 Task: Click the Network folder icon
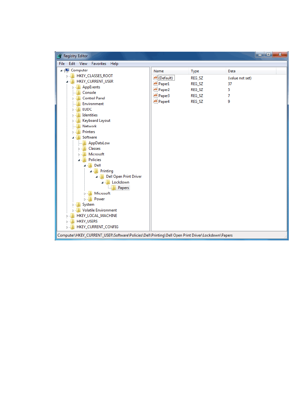pyautogui.click(x=78, y=126)
